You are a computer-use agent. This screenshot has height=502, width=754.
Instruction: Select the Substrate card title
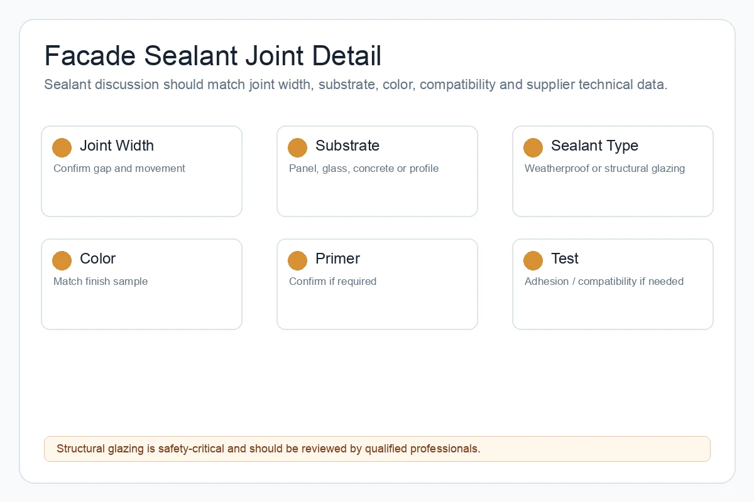pos(347,146)
